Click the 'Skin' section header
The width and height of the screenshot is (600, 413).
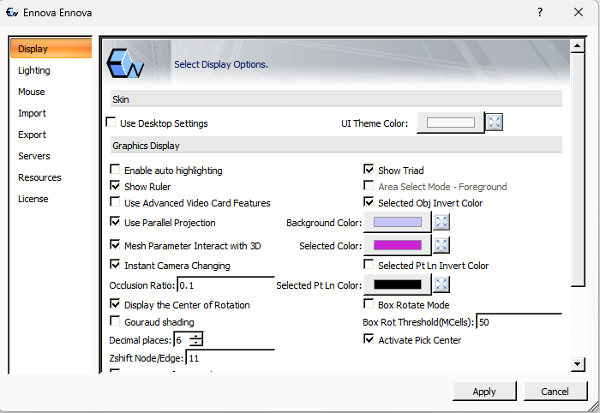coord(336,99)
